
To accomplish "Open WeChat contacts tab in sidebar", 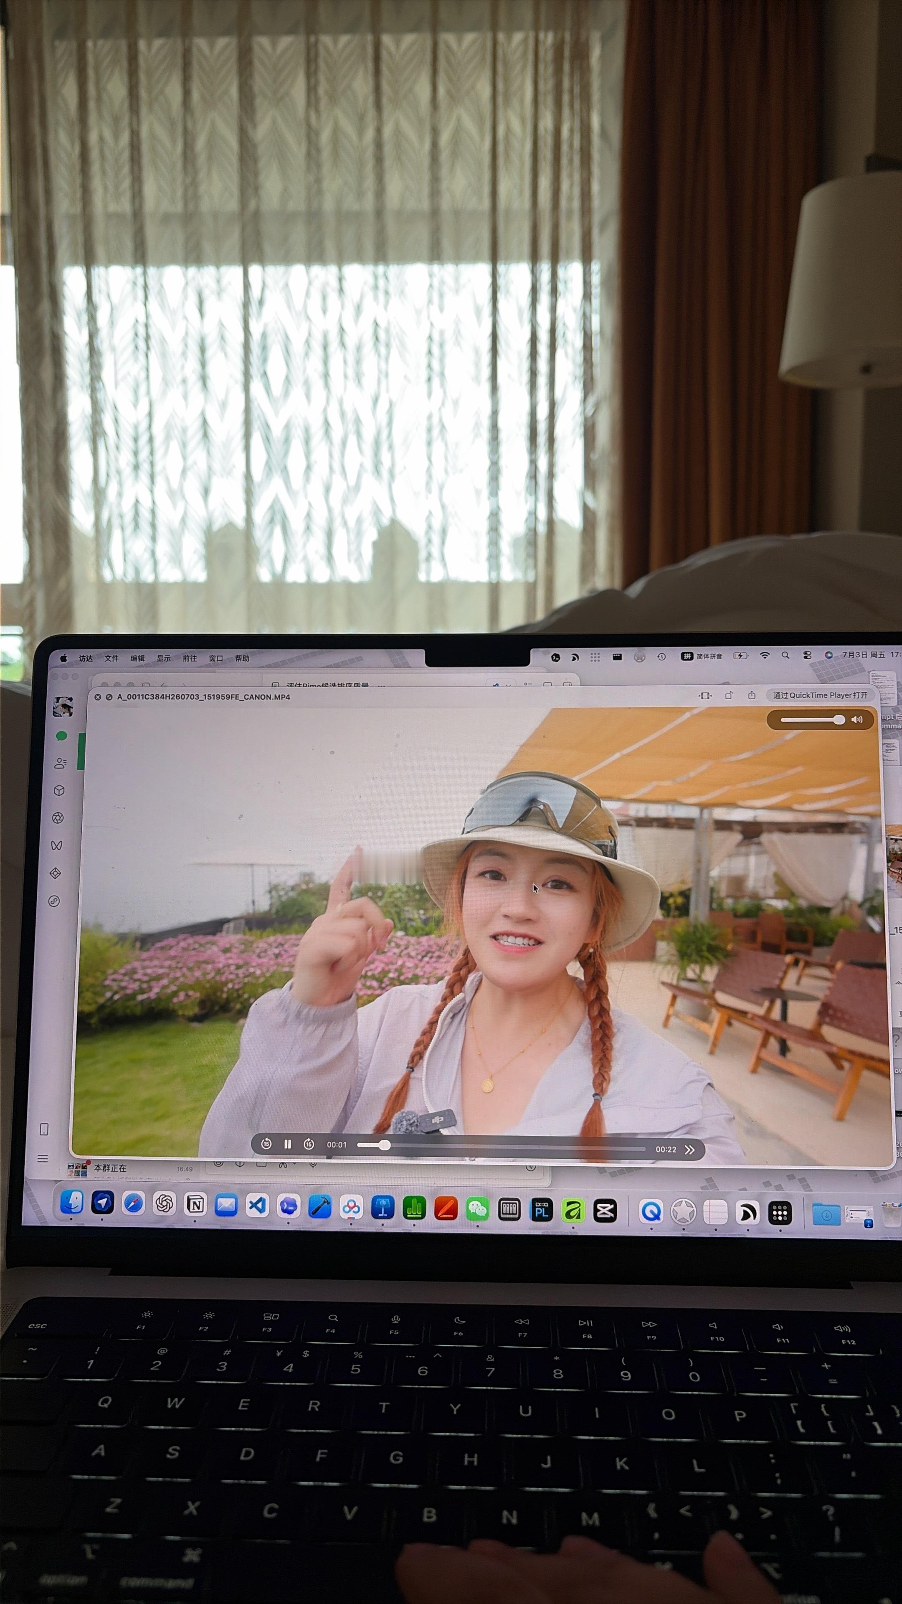I will (x=61, y=764).
